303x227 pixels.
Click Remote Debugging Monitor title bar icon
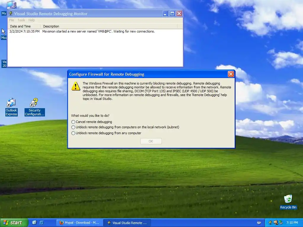(11, 14)
